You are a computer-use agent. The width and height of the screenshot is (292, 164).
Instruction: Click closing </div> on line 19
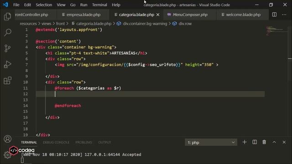click(x=43, y=135)
